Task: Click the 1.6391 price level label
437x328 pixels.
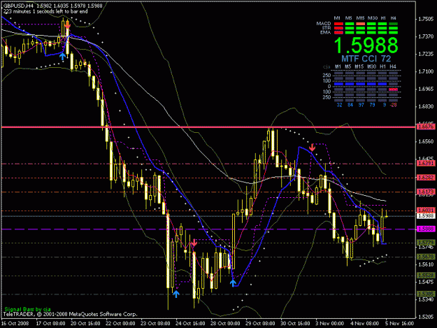Action: coord(426,164)
